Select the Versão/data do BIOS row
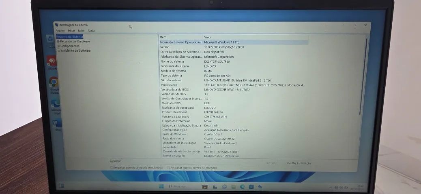 tap(234, 90)
